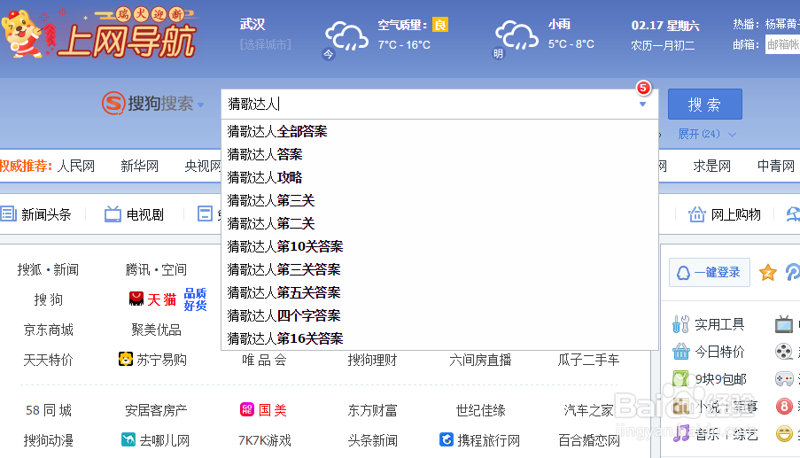Click the 邮箱 account input field
The width and height of the screenshot is (800, 458).
pyautogui.click(x=782, y=45)
